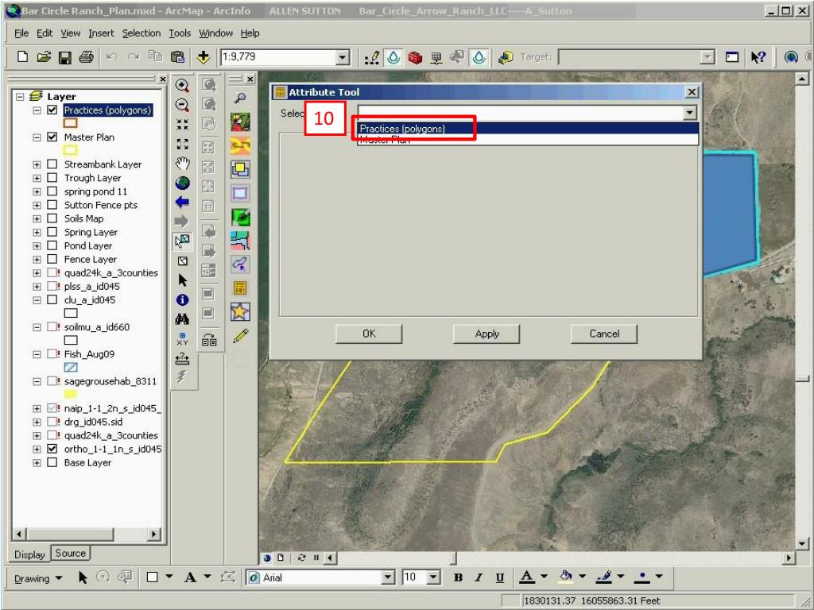The height and width of the screenshot is (610, 814).
Task: Turn on the Soils Map layer
Action: point(52,218)
